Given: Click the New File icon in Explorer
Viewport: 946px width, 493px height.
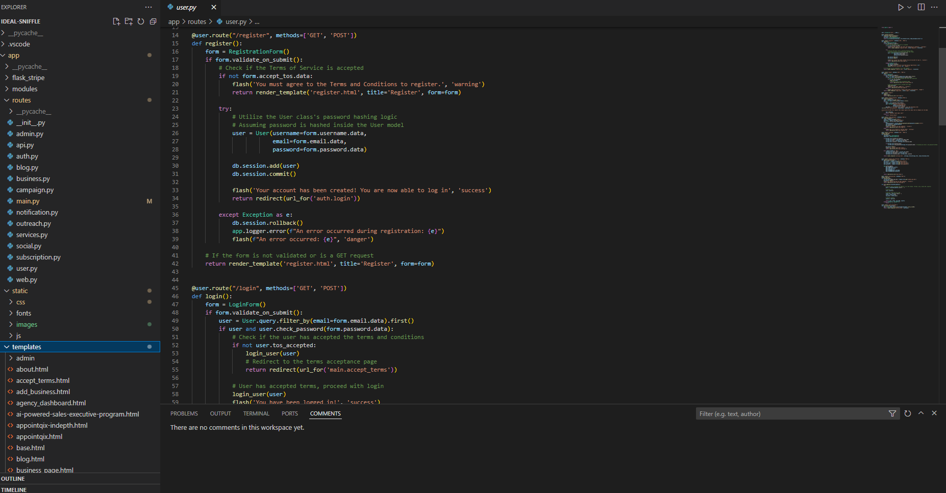Looking at the screenshot, I should 116,21.
